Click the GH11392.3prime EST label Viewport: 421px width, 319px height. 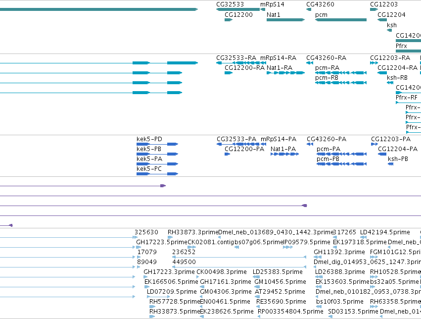[x=339, y=252]
